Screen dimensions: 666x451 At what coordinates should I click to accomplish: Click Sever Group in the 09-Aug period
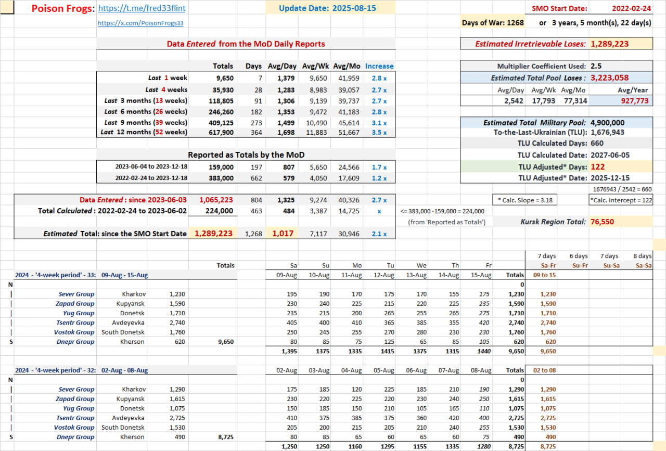pyautogui.click(x=76, y=294)
